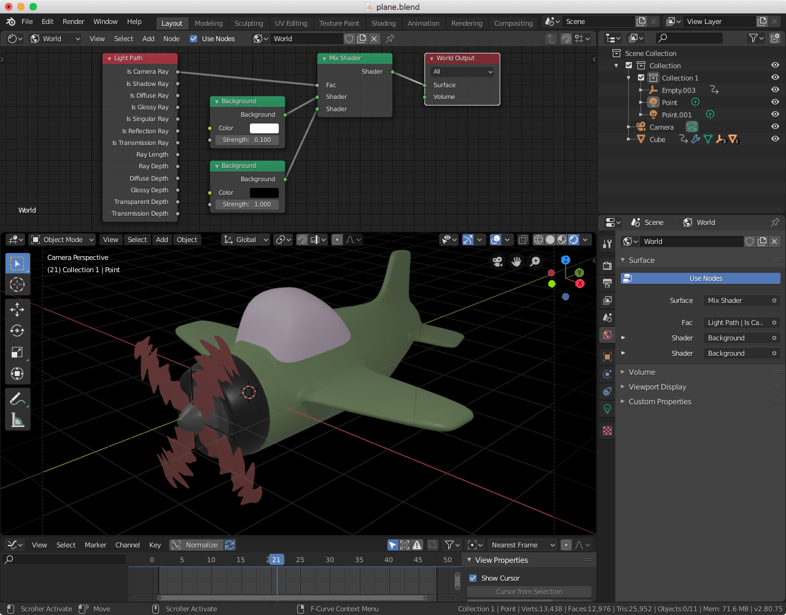Expand the Cube item in outliner
Viewport: 786px width, 615px height.
(629, 139)
